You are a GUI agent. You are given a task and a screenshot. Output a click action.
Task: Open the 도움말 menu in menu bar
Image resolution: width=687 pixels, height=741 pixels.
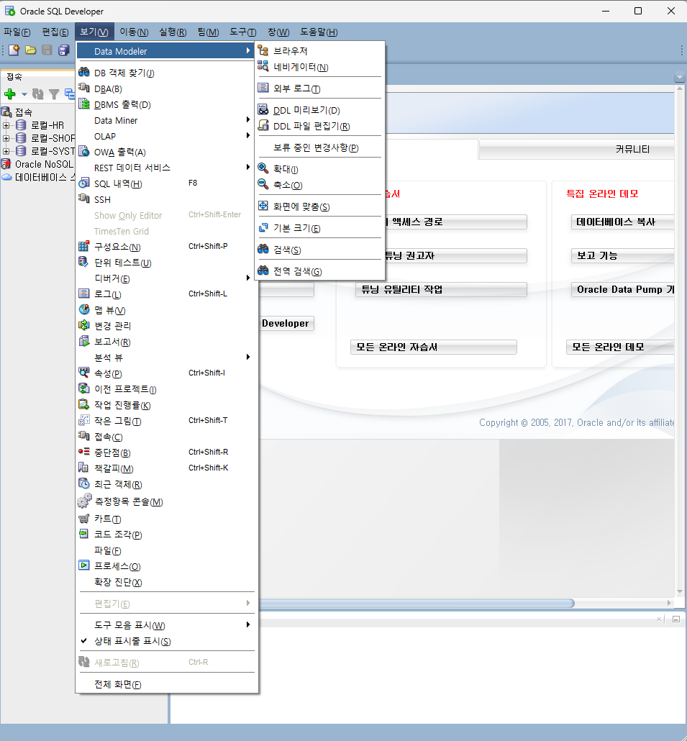pyautogui.click(x=319, y=32)
